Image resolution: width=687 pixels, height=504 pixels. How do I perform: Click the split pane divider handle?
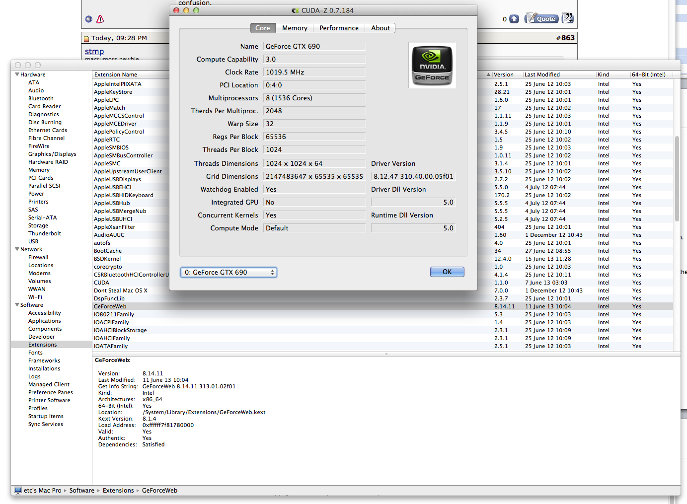[386, 354]
